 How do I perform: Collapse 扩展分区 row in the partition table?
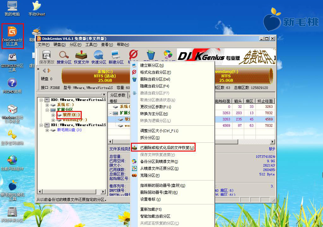111,113
